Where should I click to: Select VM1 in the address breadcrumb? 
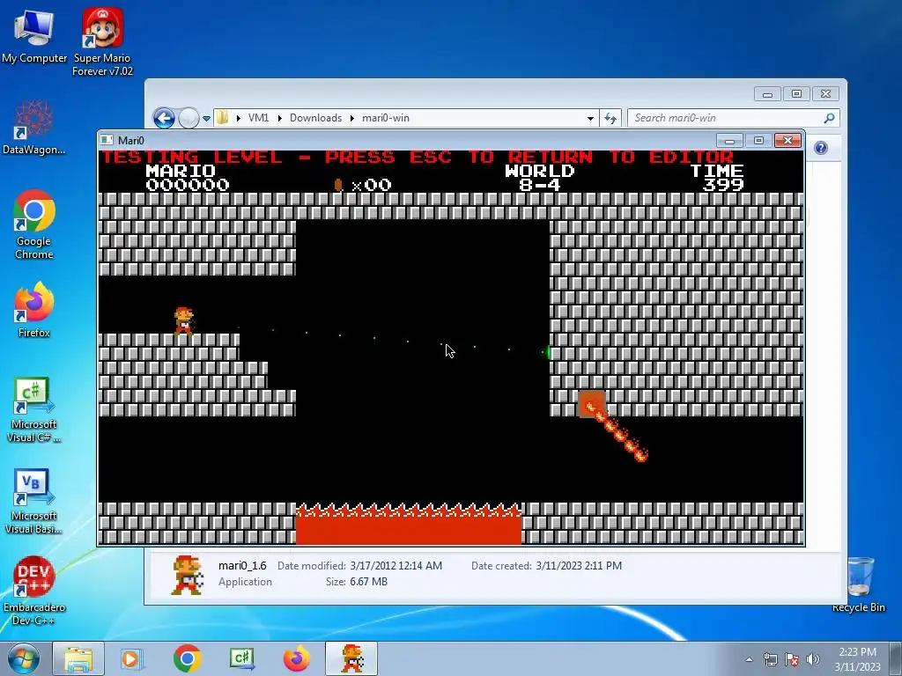(x=258, y=118)
